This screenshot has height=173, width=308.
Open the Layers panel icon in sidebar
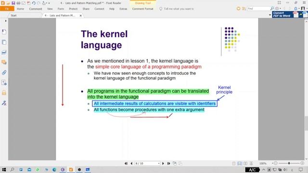point(4,52)
